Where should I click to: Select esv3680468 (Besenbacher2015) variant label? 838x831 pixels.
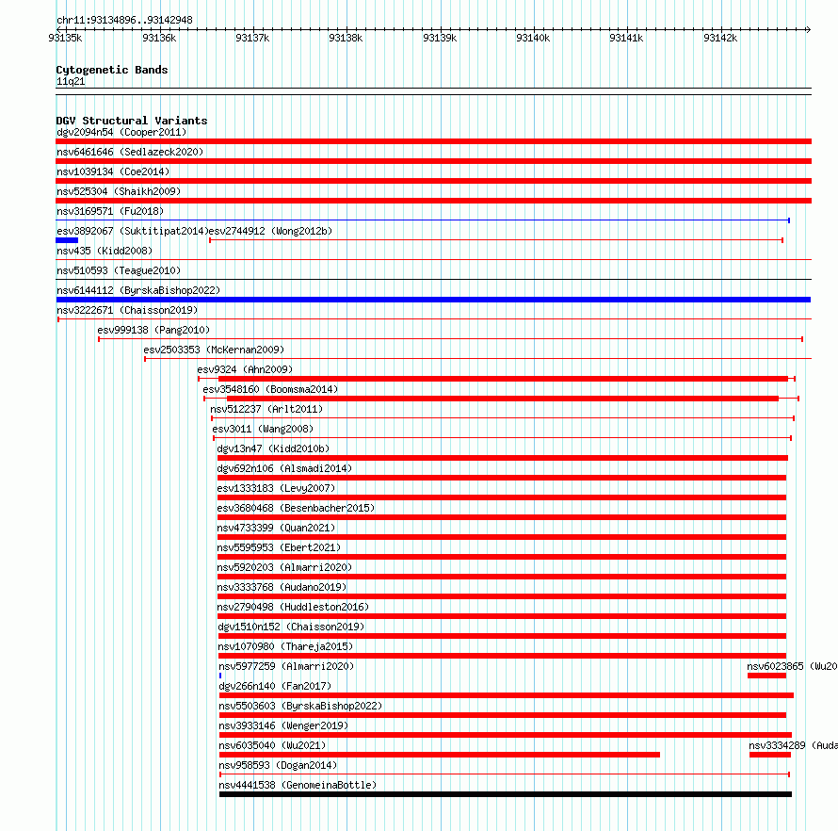click(296, 508)
